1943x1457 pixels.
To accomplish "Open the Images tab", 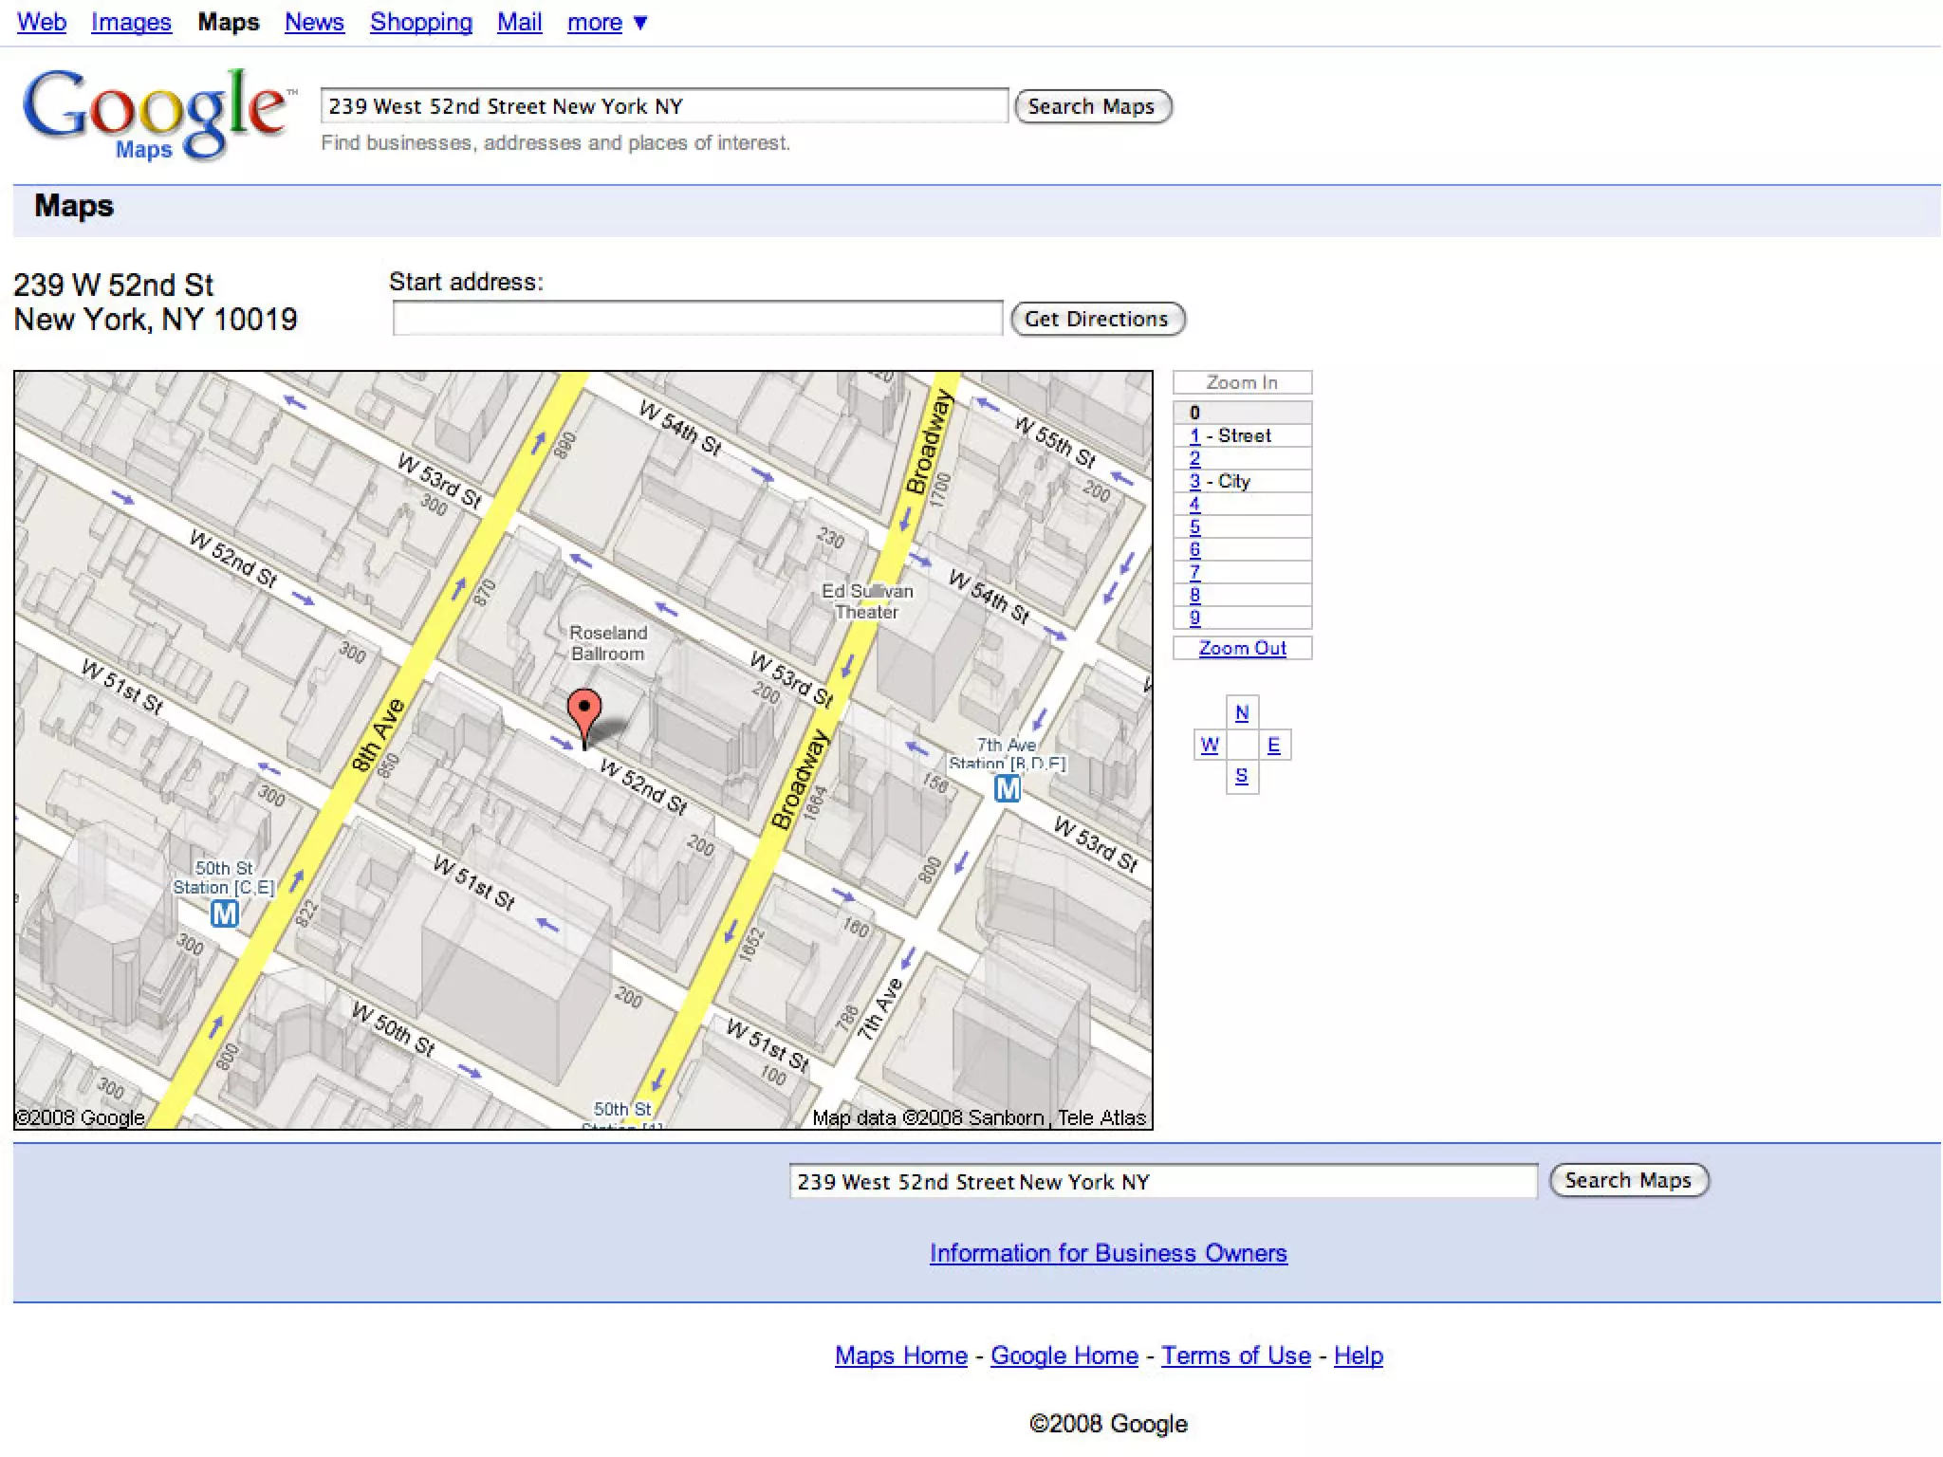I will [131, 22].
